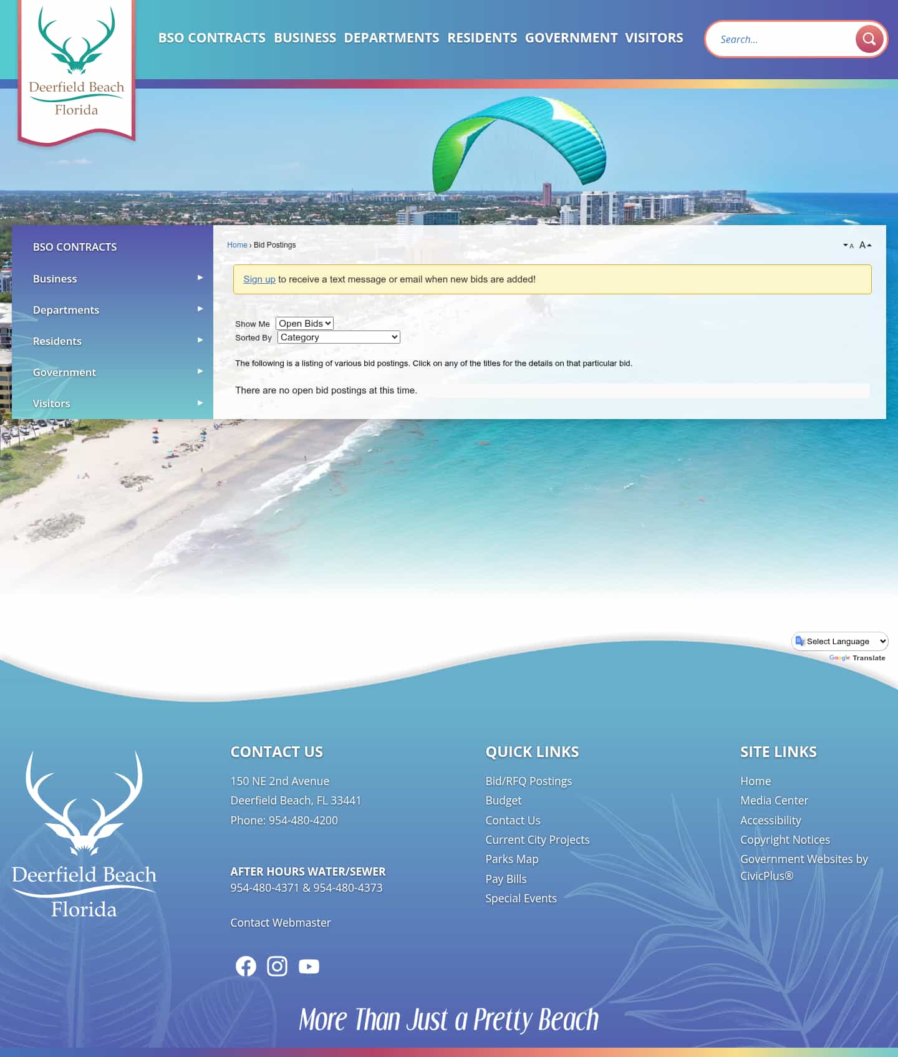
Task: Select Residents in the sidebar
Action: pyautogui.click(x=57, y=341)
